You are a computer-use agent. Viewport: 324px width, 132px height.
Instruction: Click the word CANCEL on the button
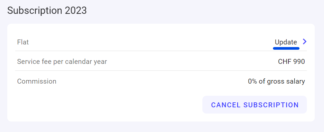[x=226, y=105]
